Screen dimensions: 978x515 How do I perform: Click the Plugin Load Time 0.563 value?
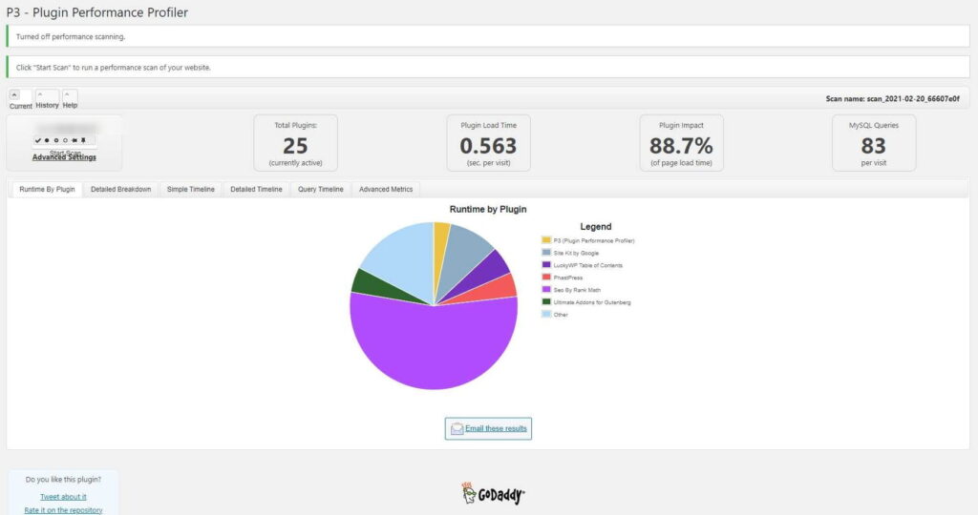(x=488, y=146)
